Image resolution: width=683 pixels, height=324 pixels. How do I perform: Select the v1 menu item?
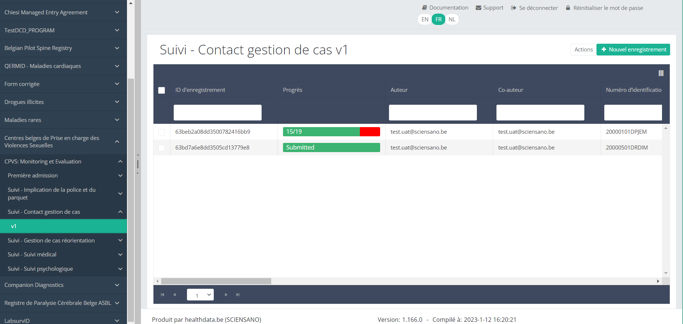tap(63, 226)
